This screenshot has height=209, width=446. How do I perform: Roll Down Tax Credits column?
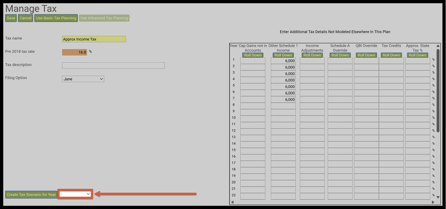391,55
